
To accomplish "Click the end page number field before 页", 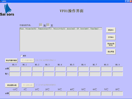I will (x=48, y=25).
